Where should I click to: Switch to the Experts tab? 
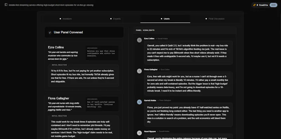pos(115,19)
